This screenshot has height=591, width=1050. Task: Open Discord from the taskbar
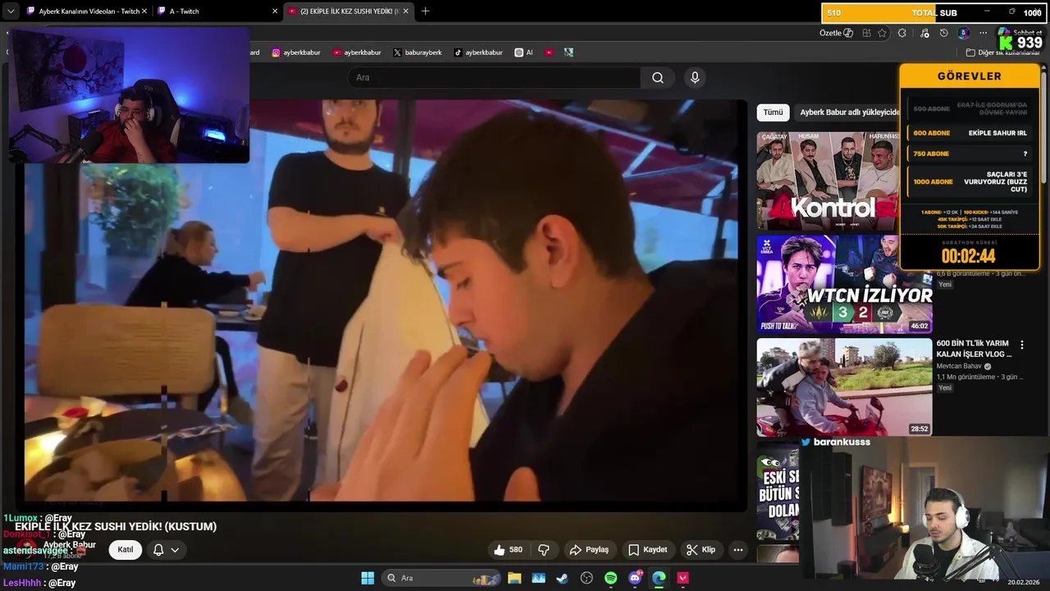[x=635, y=578]
